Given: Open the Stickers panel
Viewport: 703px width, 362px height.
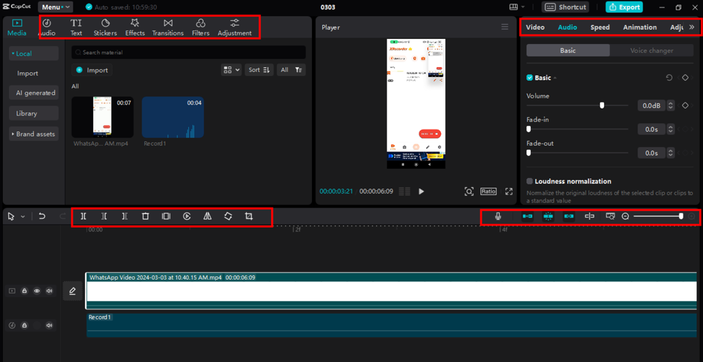Looking at the screenshot, I should click(105, 26).
